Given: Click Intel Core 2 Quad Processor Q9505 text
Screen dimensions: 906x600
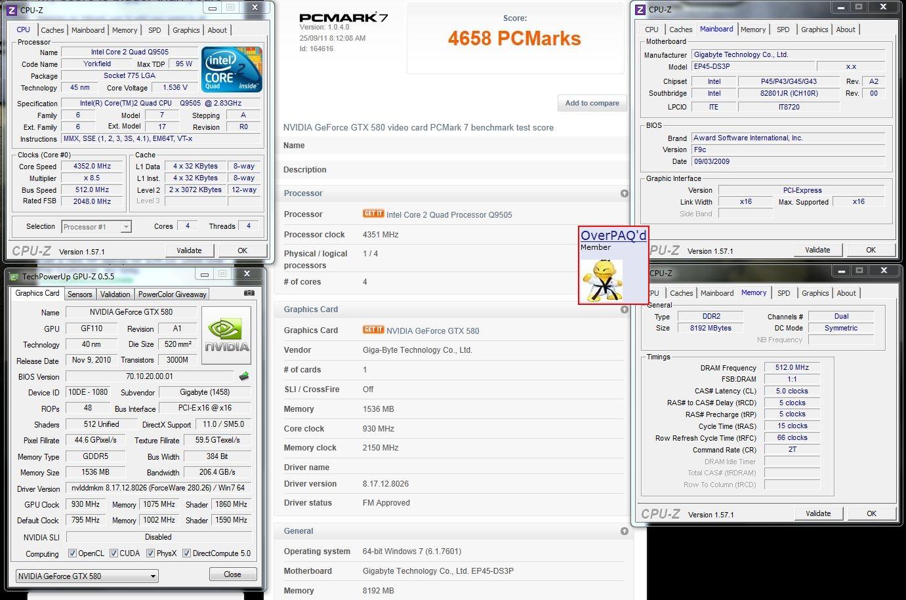Looking at the screenshot, I should [449, 214].
